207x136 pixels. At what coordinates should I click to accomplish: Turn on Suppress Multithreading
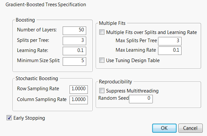coord(102,91)
